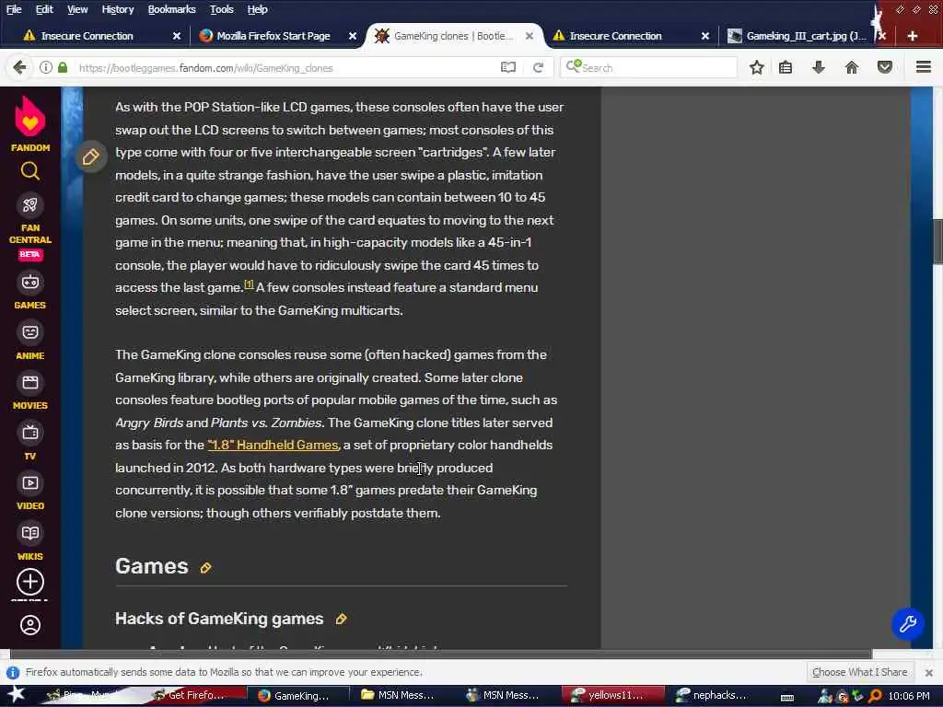
Task: Close the Mozilla Firefox Start Page tab
Action: tap(353, 36)
